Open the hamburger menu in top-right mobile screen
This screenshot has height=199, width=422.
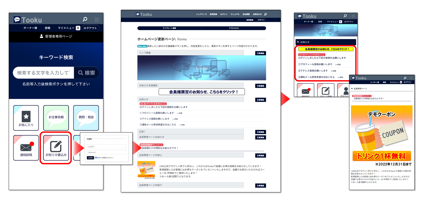point(353,16)
